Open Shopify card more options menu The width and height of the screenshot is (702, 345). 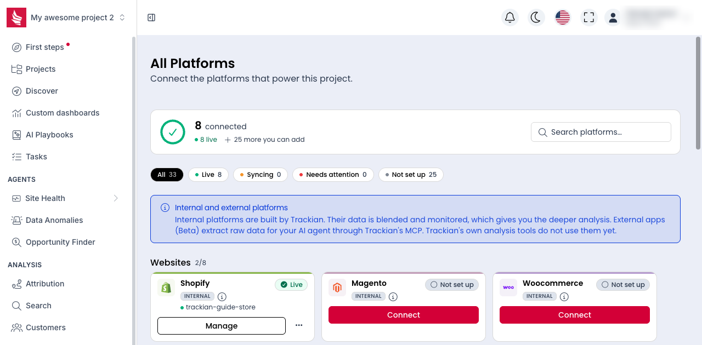pyautogui.click(x=299, y=325)
